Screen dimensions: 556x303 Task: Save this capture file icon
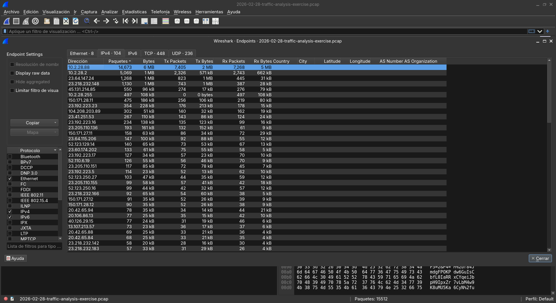point(56,21)
